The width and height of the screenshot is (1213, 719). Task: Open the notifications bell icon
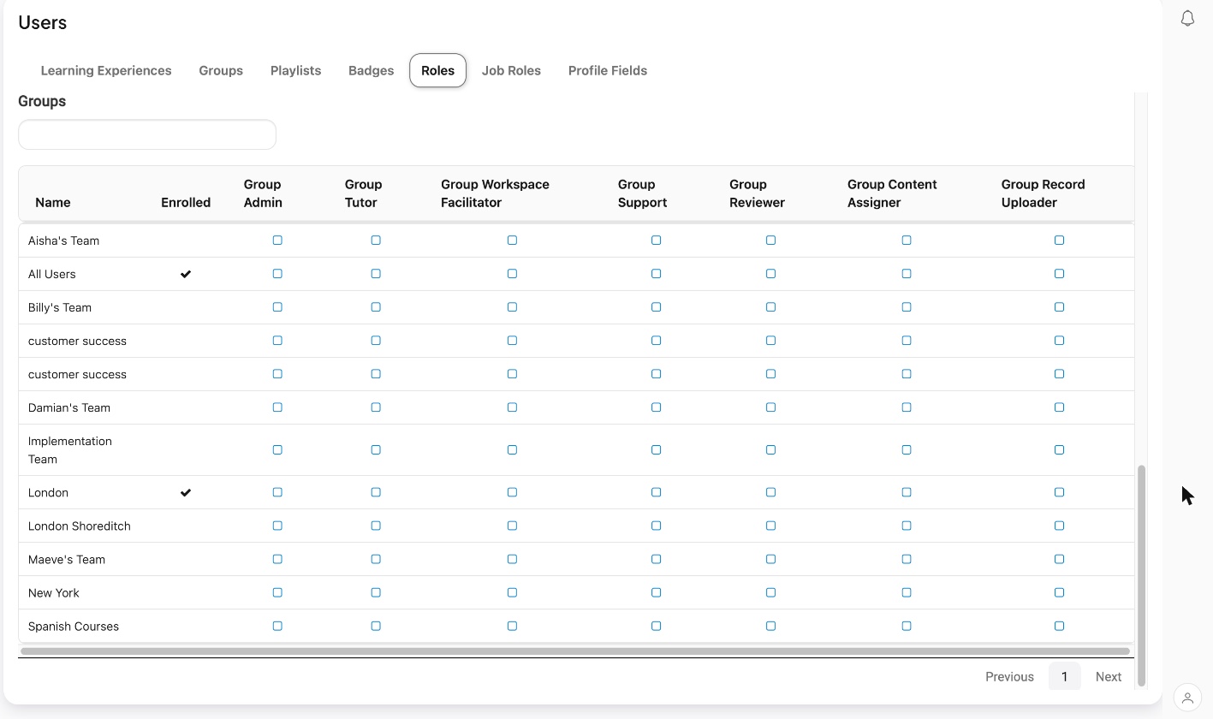(x=1187, y=18)
